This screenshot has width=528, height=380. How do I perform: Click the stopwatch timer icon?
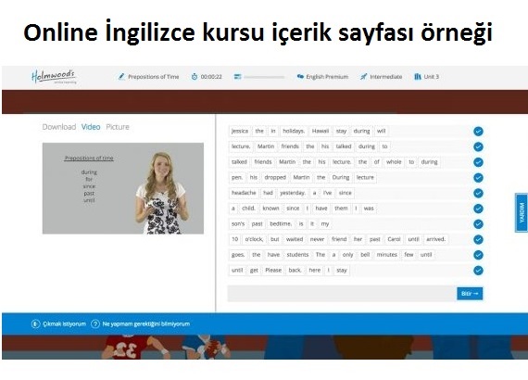195,77
